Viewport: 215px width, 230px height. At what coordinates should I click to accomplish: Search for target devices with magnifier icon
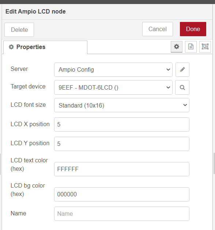tap(182, 87)
